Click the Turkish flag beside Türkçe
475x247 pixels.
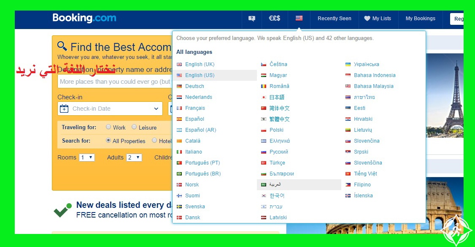(264, 163)
